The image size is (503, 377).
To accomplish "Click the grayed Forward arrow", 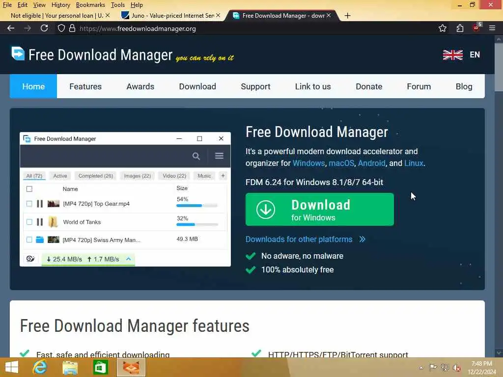I will tap(28, 28).
